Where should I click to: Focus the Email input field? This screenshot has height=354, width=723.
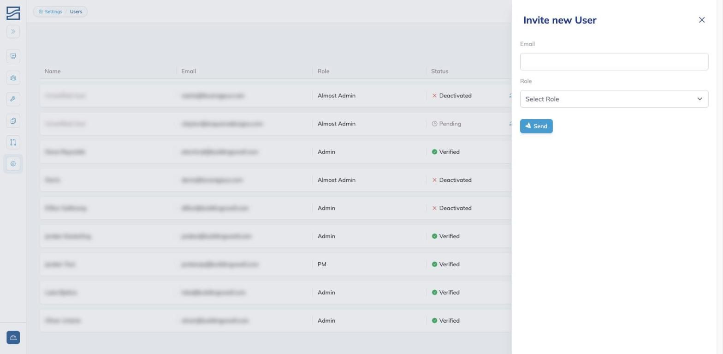[x=614, y=62]
